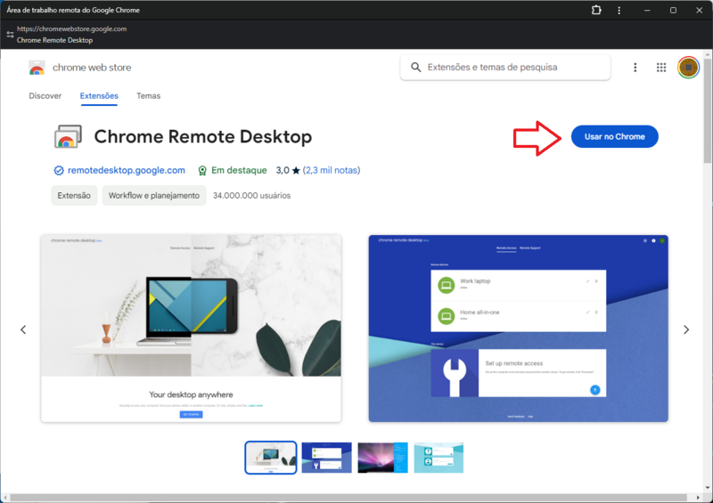Select the Extensões tab
713x503 pixels.
point(99,96)
